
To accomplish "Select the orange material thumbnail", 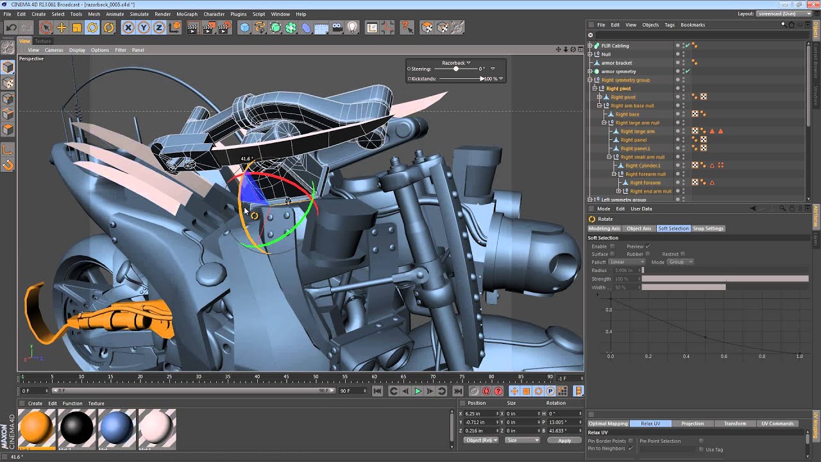I will click(37, 427).
